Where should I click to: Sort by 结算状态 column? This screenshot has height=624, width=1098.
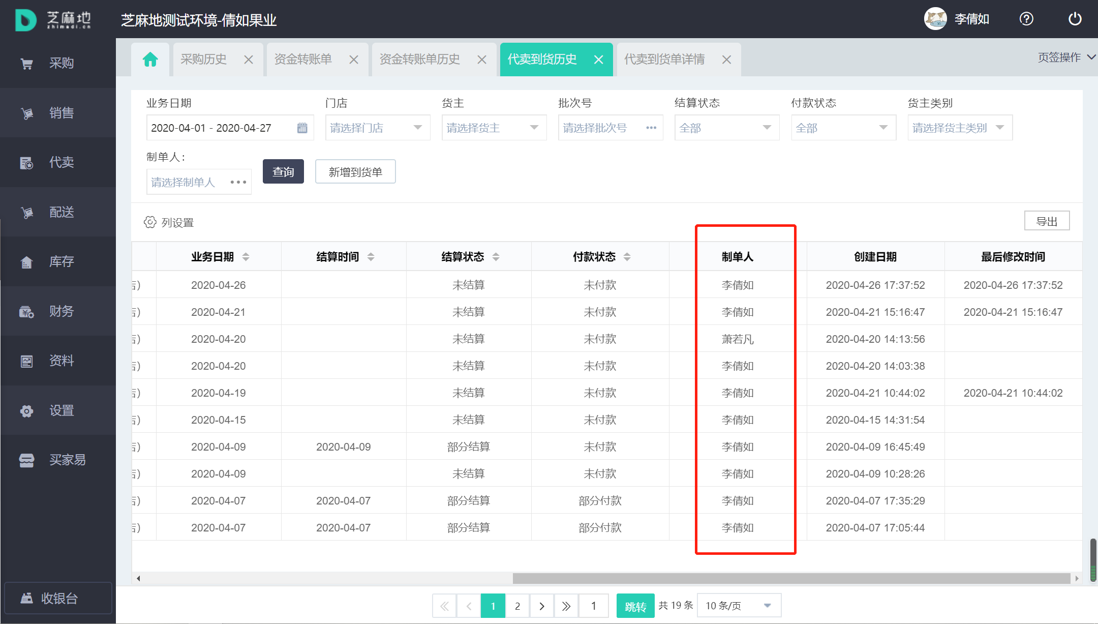[496, 257]
